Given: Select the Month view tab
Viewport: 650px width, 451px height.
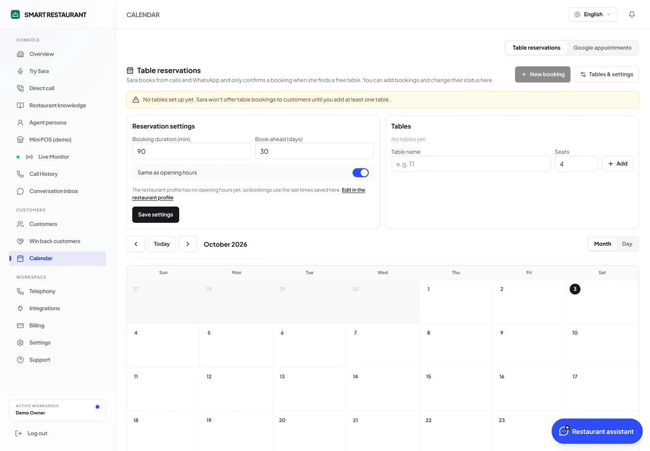Looking at the screenshot, I should click(603, 244).
